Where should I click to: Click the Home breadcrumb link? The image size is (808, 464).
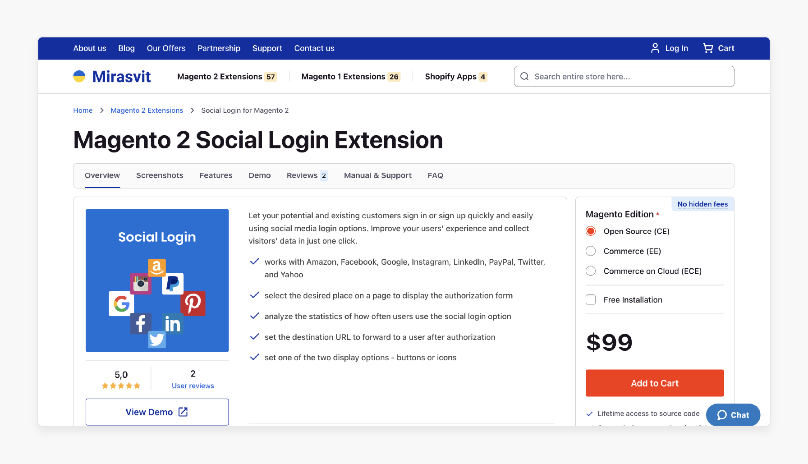pos(83,110)
